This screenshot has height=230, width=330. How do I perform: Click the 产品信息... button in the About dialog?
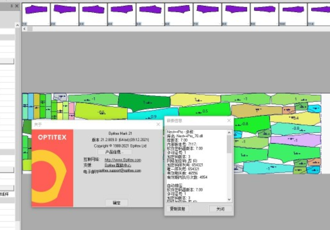click(x=115, y=152)
